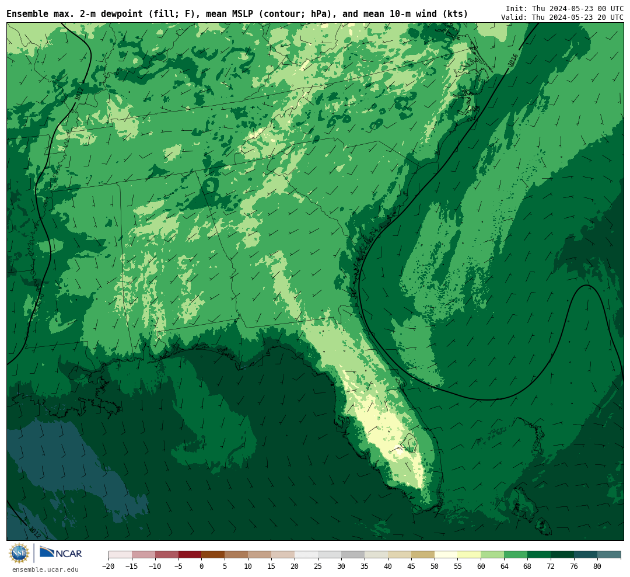Click the colorbar tick label 80
Viewport: 630px width, 577px height.
click(597, 566)
